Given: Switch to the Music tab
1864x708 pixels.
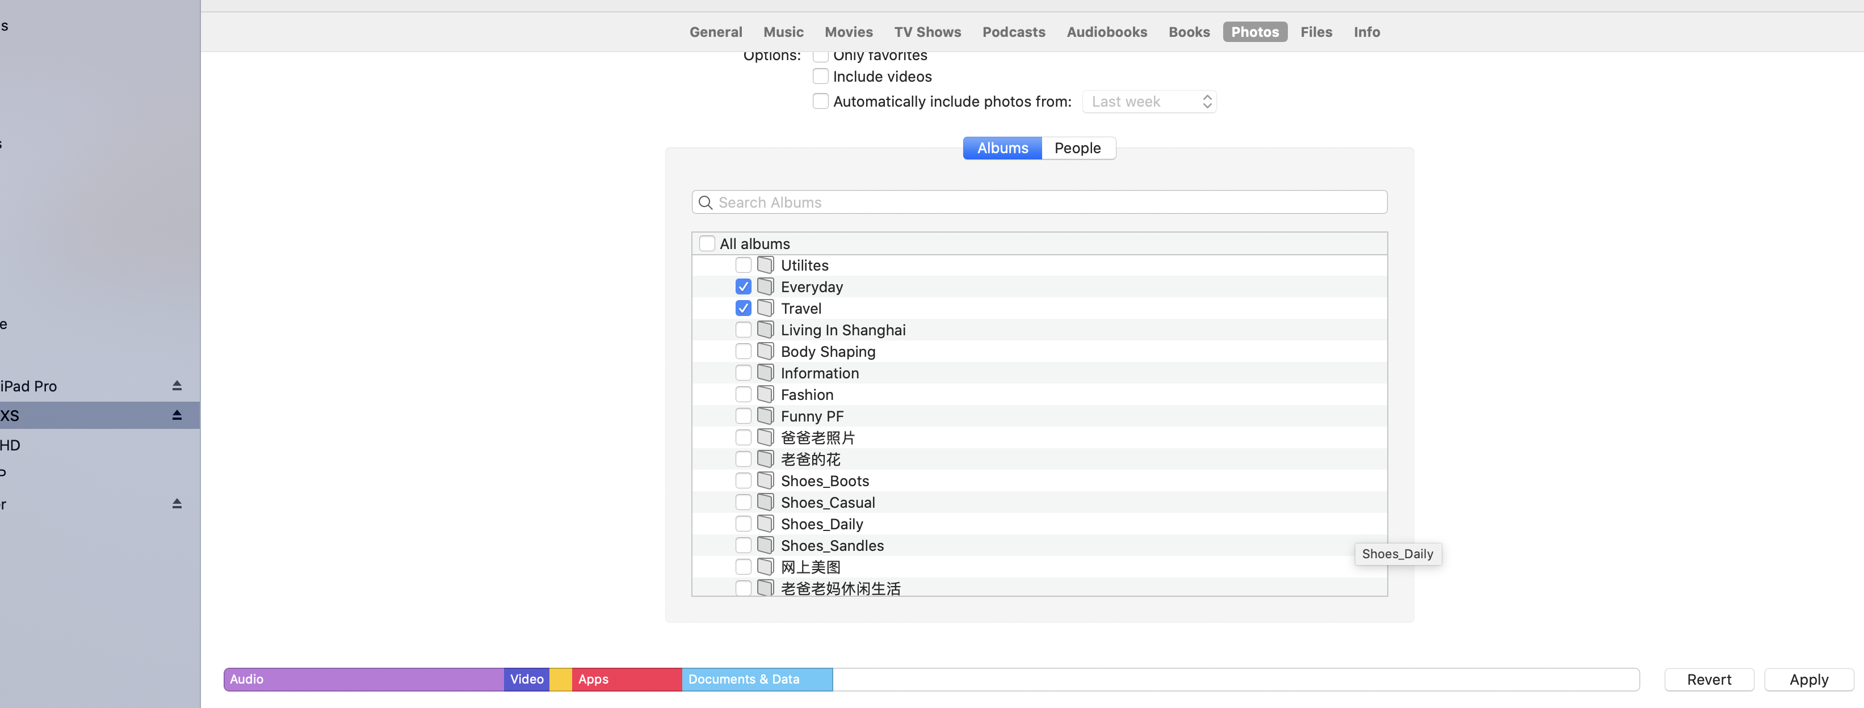Looking at the screenshot, I should point(783,32).
